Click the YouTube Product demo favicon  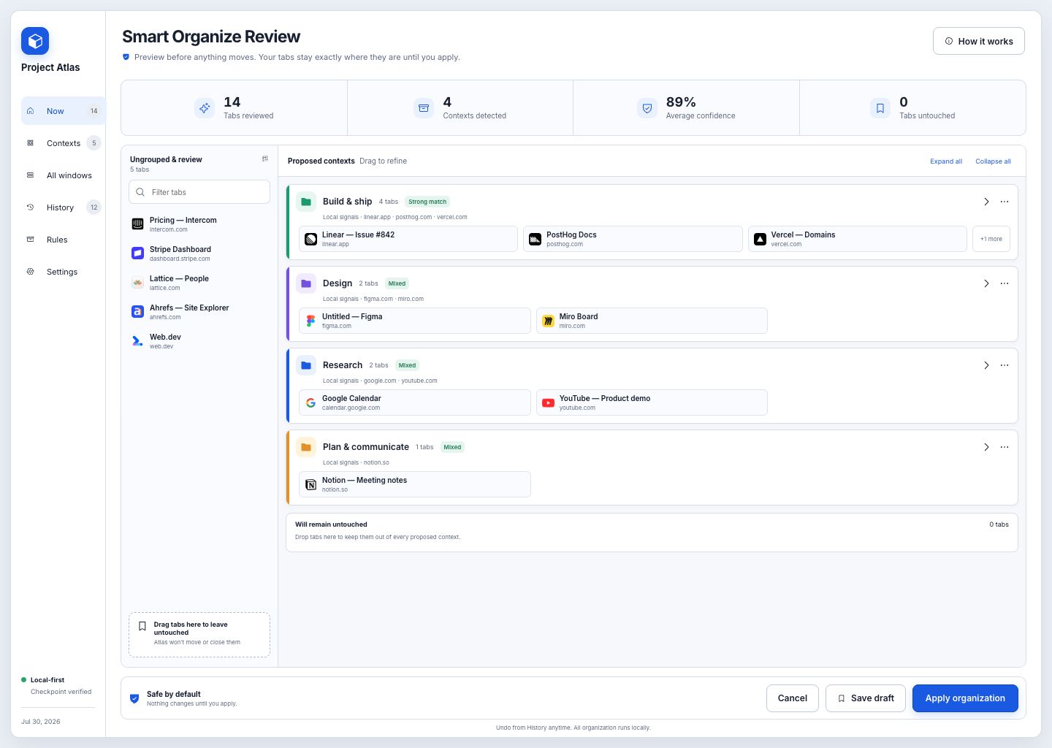(548, 402)
